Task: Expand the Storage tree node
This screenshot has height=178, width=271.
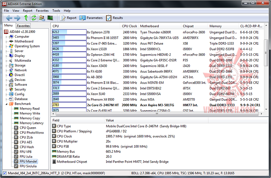Action: pos(6,65)
